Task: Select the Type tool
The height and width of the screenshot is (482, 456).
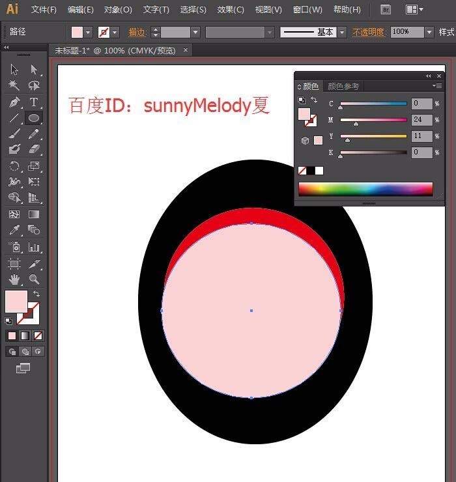Action: coord(34,102)
